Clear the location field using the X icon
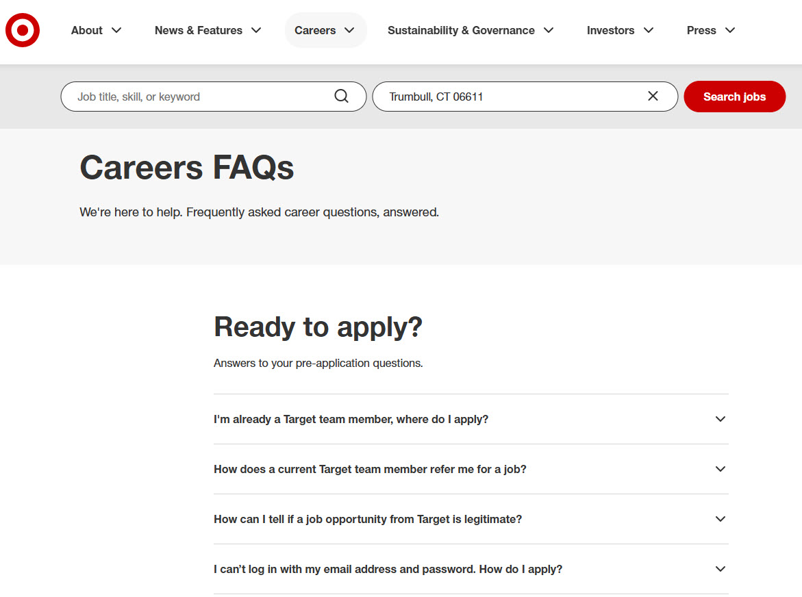This screenshot has width=802, height=597. tap(653, 96)
